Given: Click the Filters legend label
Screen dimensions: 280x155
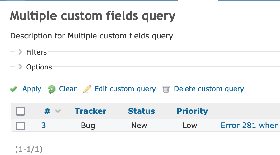Looking at the screenshot, I should (36, 52).
